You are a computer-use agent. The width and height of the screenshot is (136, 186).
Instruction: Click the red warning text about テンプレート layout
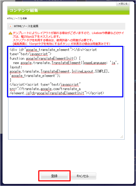click(x=69, y=35)
